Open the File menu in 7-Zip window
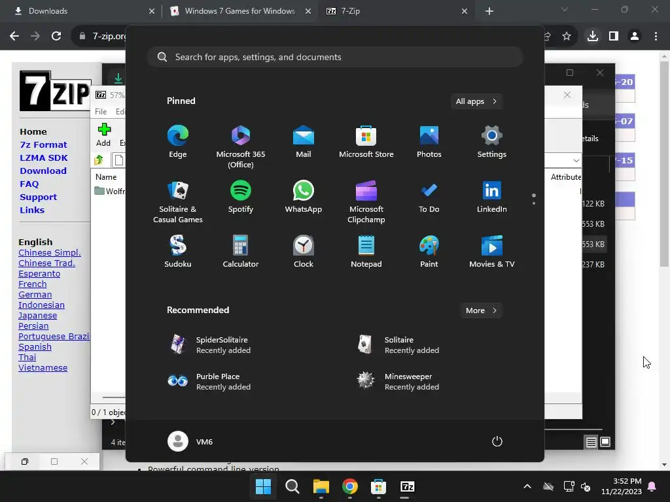The width and height of the screenshot is (670, 502). pyautogui.click(x=101, y=111)
